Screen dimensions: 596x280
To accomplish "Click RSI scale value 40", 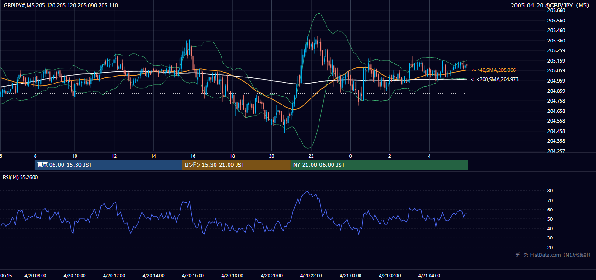I will pos(550,229).
